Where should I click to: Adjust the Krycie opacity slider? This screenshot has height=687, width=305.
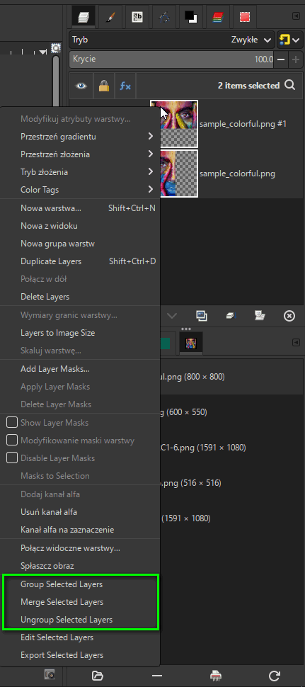point(172,59)
